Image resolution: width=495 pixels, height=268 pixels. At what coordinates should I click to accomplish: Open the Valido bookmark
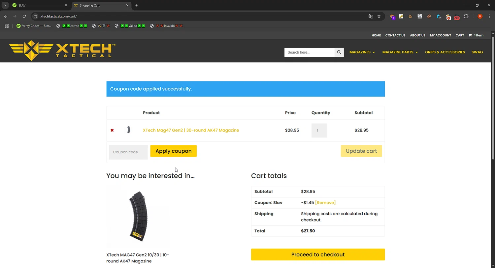click(130, 26)
